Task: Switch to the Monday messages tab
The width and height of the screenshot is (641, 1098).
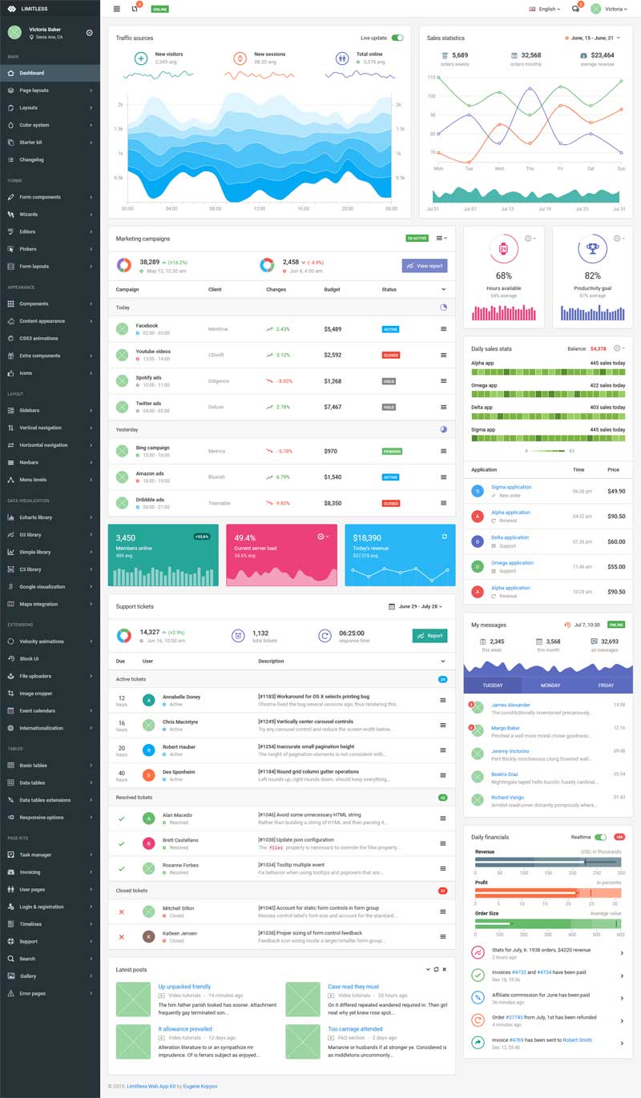Action: 550,685
